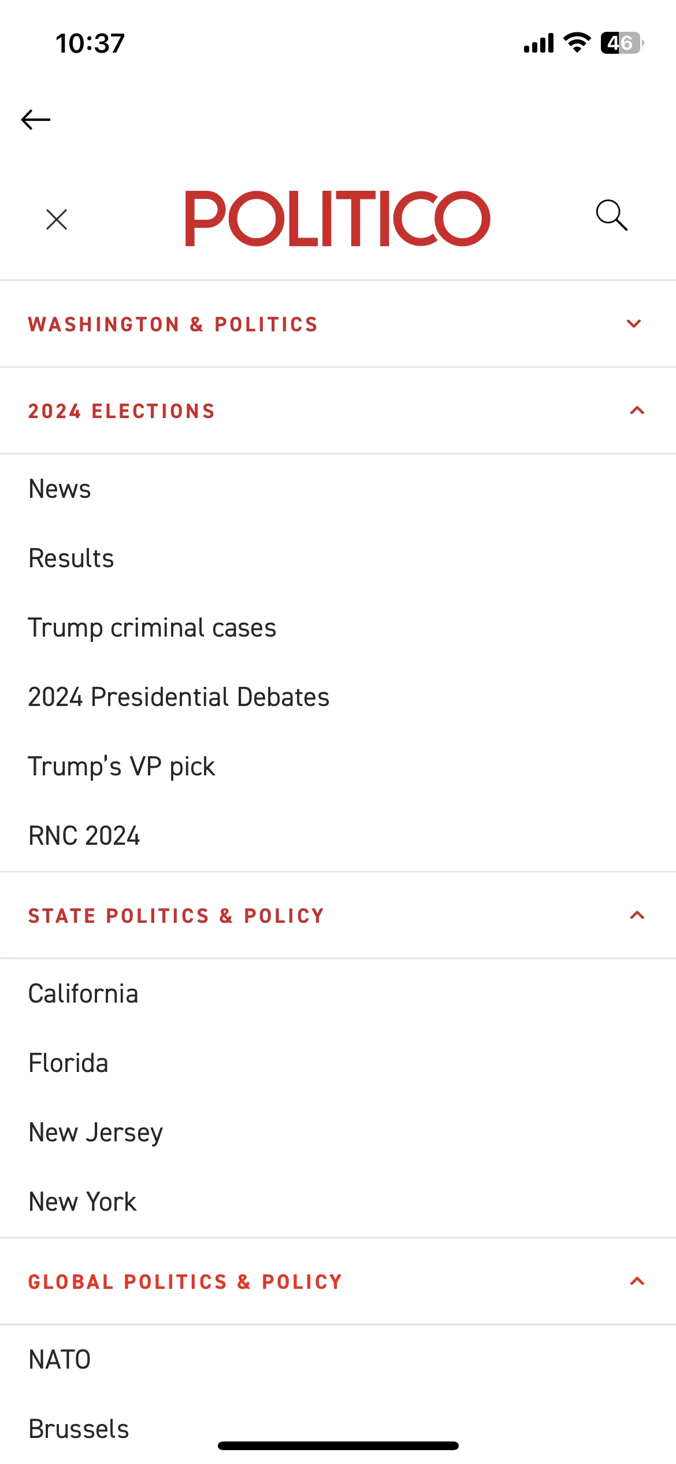This screenshot has height=1464, width=676.
Task: Expand the Washington & Politics chevron
Action: [x=634, y=324]
